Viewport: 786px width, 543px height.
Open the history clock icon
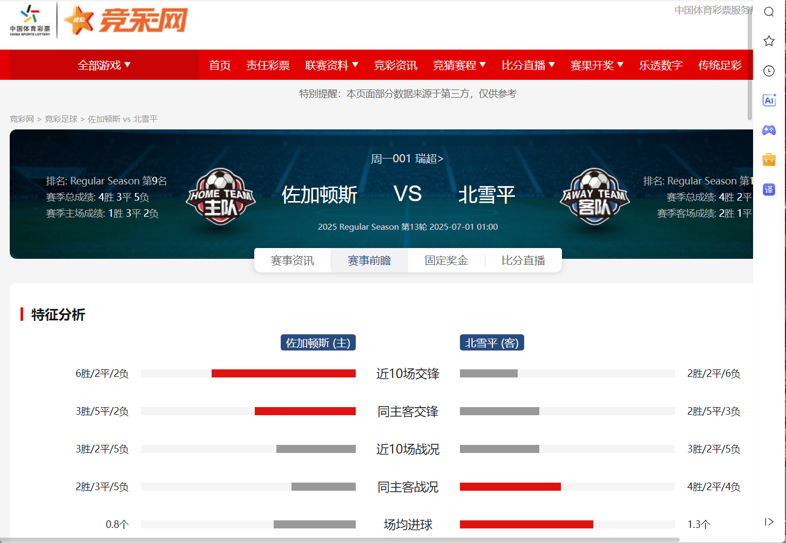pos(769,71)
